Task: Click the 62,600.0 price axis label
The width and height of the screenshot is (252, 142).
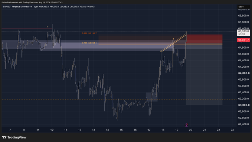Action: [243, 118]
